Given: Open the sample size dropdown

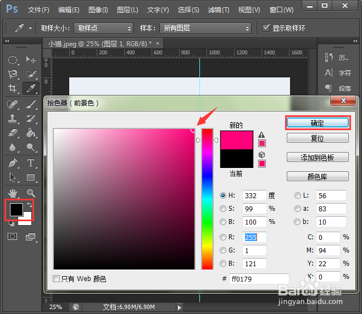Looking at the screenshot, I should coord(103,28).
